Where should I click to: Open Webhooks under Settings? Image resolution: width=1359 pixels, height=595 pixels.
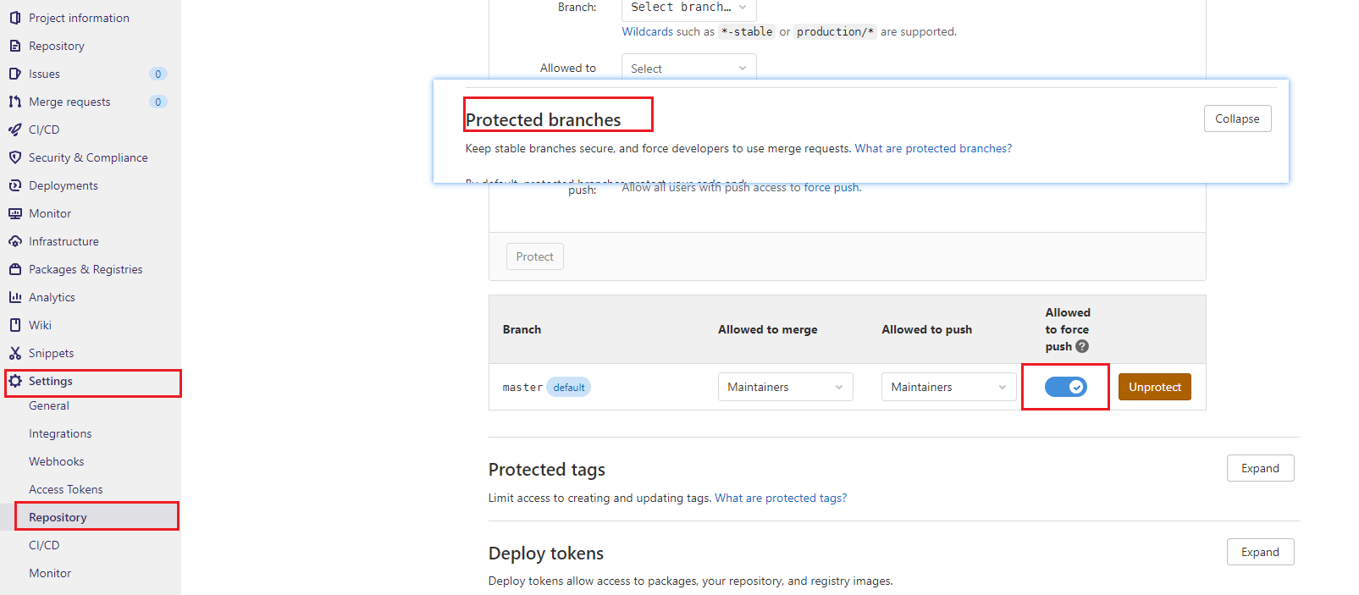(56, 461)
